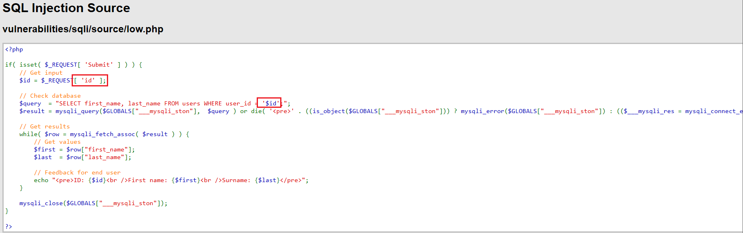Click the '// Get results' comment
Image resolution: width=743 pixels, height=233 pixels.
(x=45, y=126)
